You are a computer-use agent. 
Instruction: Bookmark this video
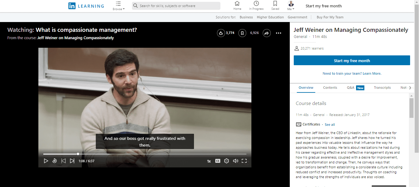click(242, 33)
